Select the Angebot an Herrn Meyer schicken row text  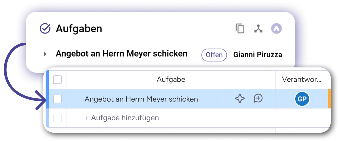click(141, 99)
